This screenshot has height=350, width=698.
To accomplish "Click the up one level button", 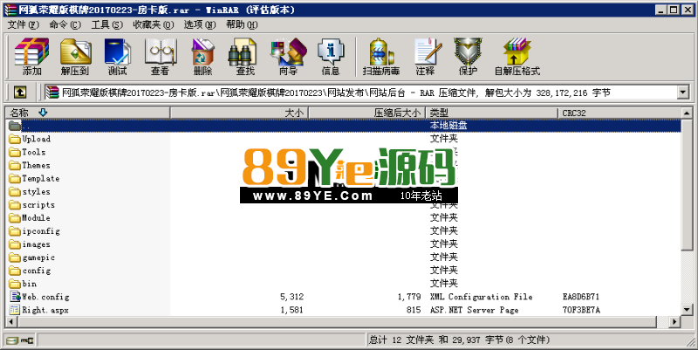I will pyautogui.click(x=20, y=93).
